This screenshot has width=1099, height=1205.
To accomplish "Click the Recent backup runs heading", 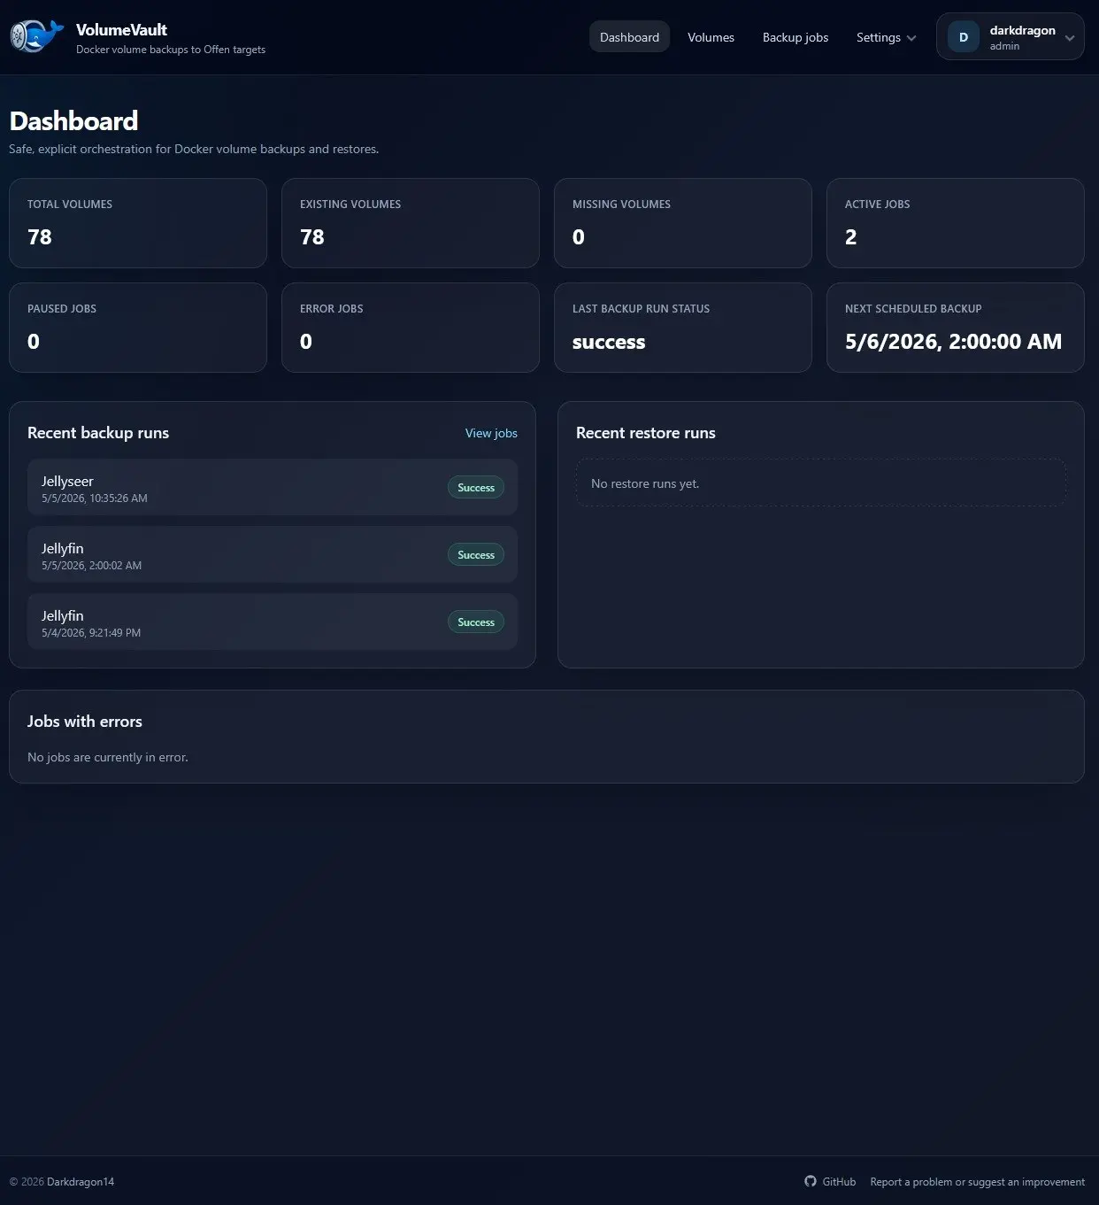I will click(x=98, y=433).
